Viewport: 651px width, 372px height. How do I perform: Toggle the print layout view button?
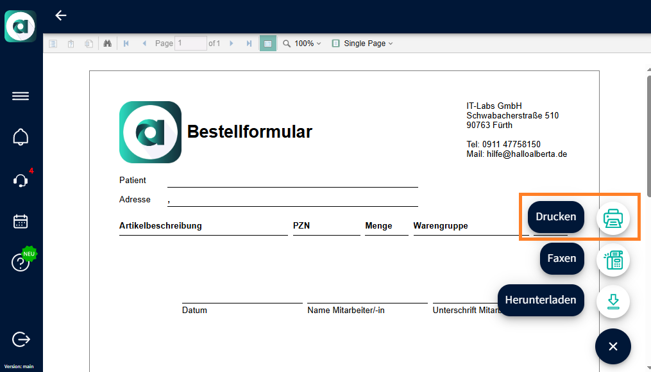(x=267, y=44)
